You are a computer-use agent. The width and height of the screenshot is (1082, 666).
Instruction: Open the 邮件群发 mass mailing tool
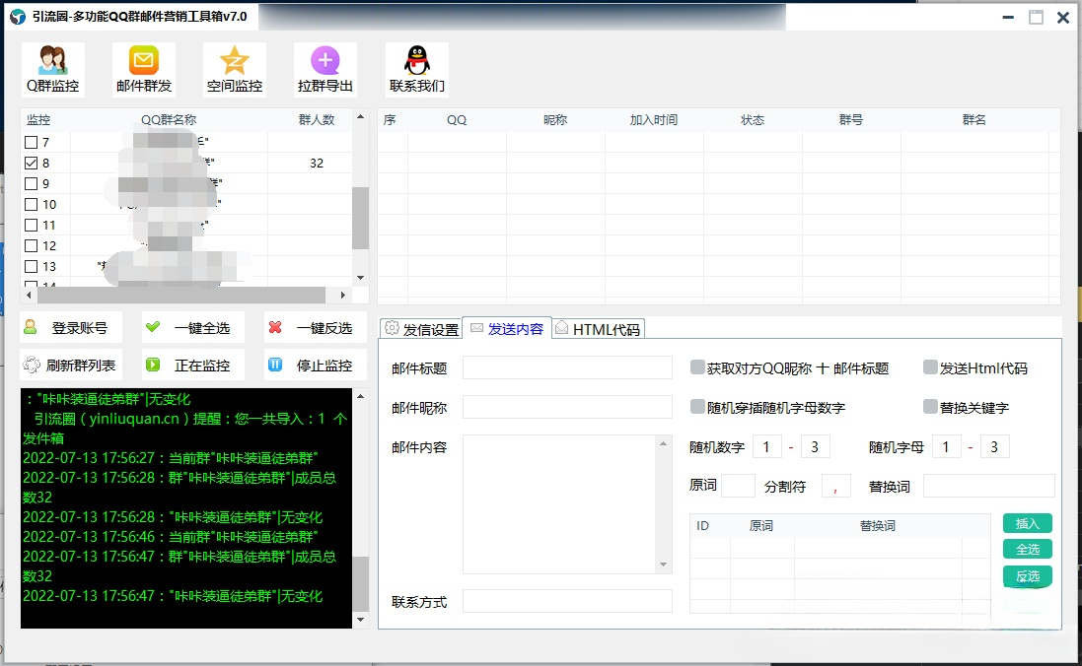point(142,69)
